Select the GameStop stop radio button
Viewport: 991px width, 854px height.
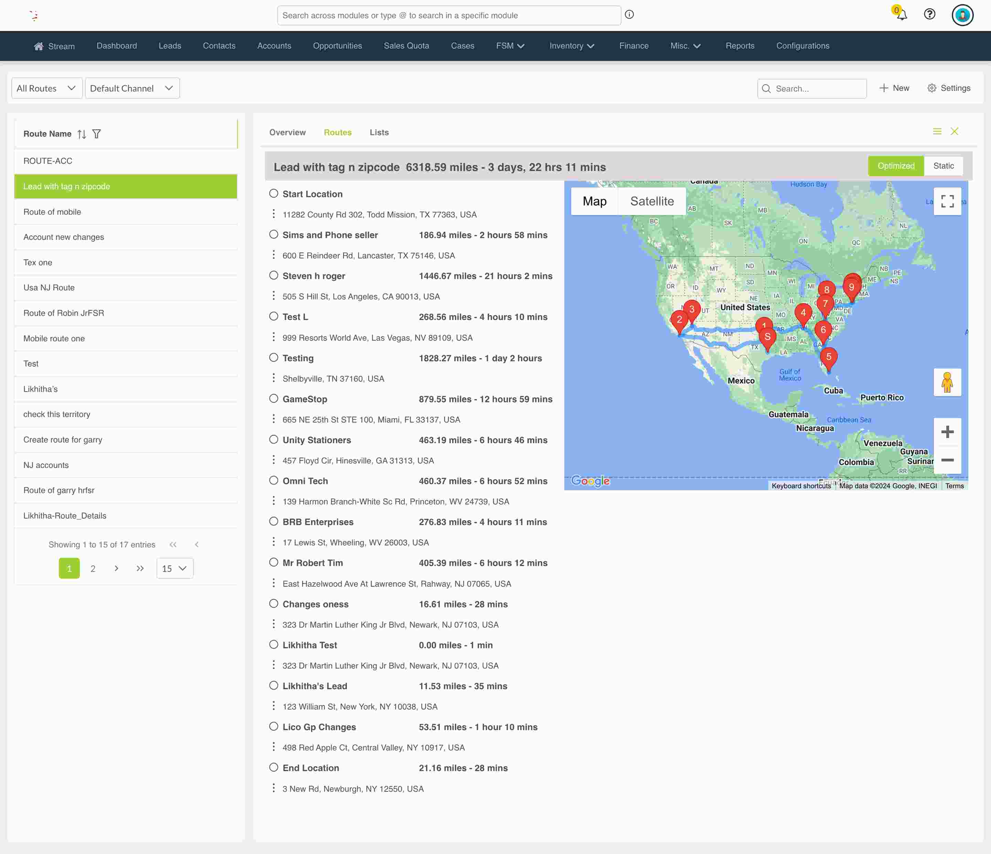click(x=274, y=399)
